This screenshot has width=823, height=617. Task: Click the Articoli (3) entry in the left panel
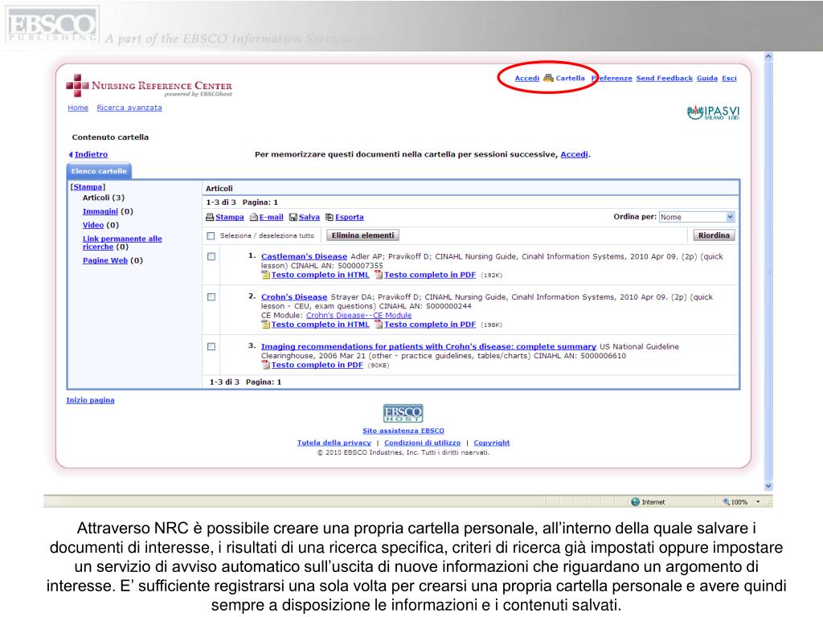pos(104,198)
